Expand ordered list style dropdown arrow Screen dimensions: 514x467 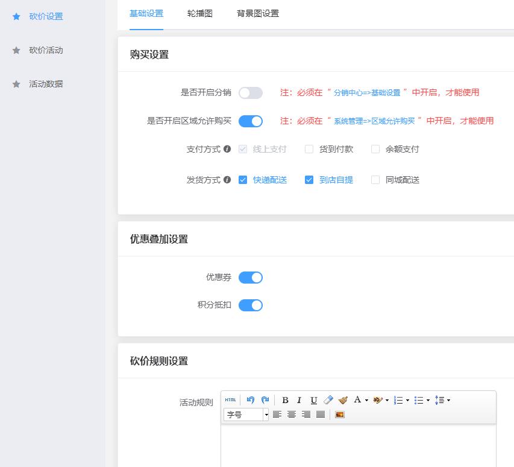tap(407, 400)
